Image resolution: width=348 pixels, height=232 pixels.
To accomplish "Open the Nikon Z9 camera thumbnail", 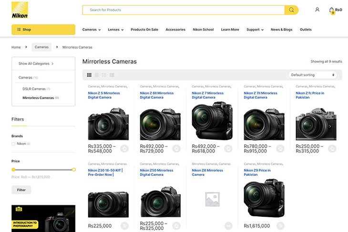I will pos(264,198).
